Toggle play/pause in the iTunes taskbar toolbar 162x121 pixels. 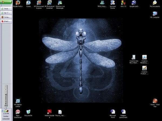[x=6, y=89]
